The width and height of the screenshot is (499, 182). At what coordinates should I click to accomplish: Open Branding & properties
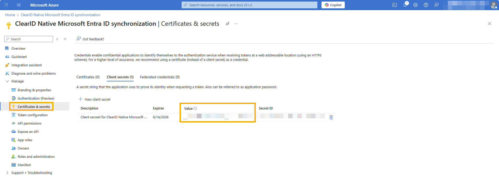[x=34, y=90]
